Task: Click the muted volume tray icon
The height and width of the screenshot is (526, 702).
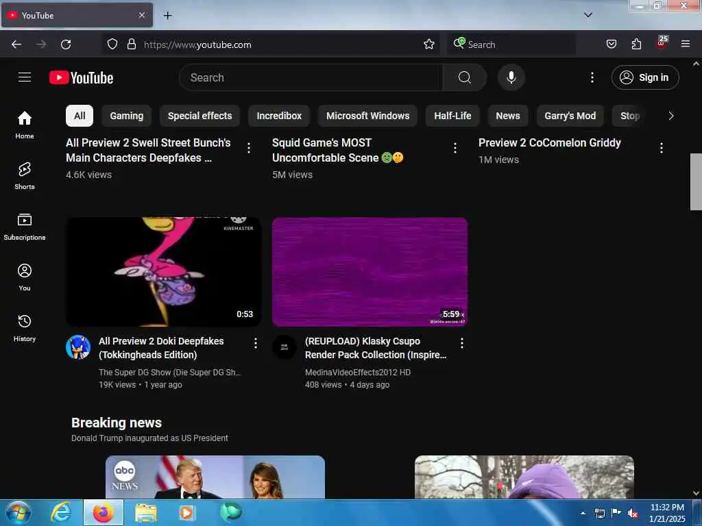Action: 633,514
